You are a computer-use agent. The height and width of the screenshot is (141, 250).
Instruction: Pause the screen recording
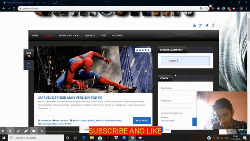click(x=3, y=131)
